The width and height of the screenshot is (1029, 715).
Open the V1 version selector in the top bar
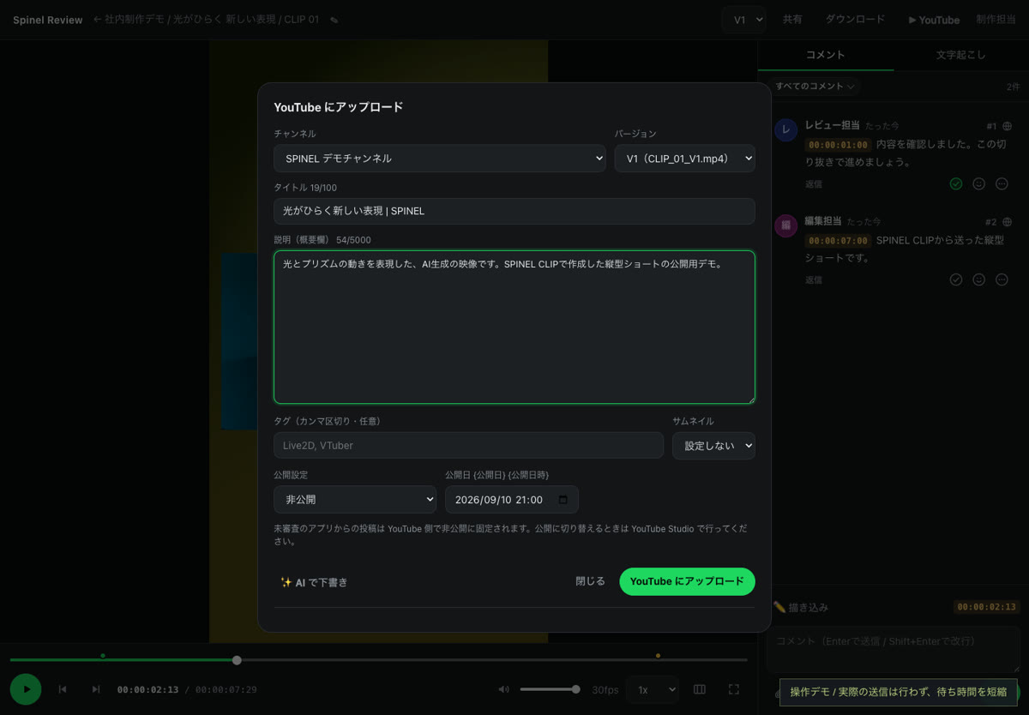pos(743,20)
